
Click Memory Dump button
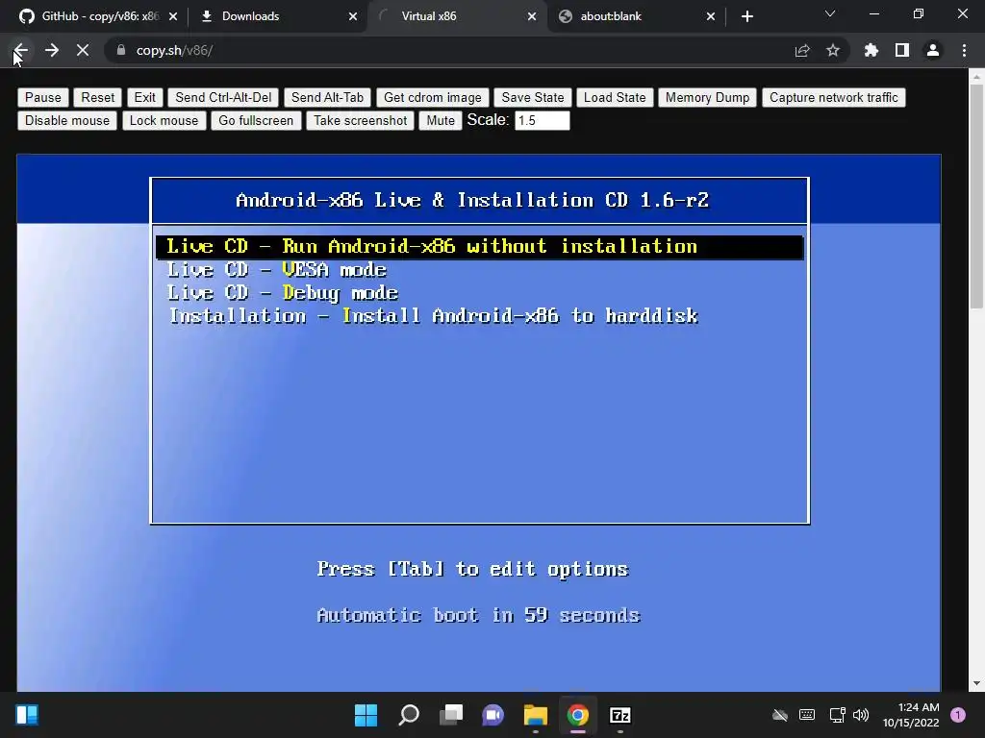coord(707,97)
